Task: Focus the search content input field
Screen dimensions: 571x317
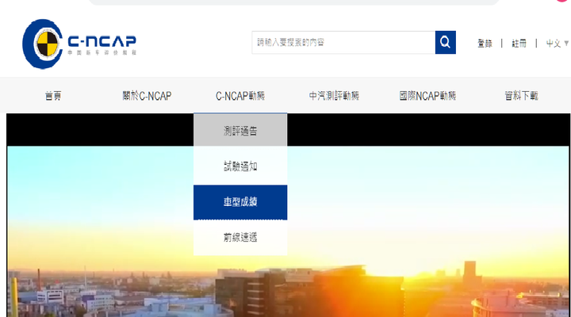Action: click(343, 42)
